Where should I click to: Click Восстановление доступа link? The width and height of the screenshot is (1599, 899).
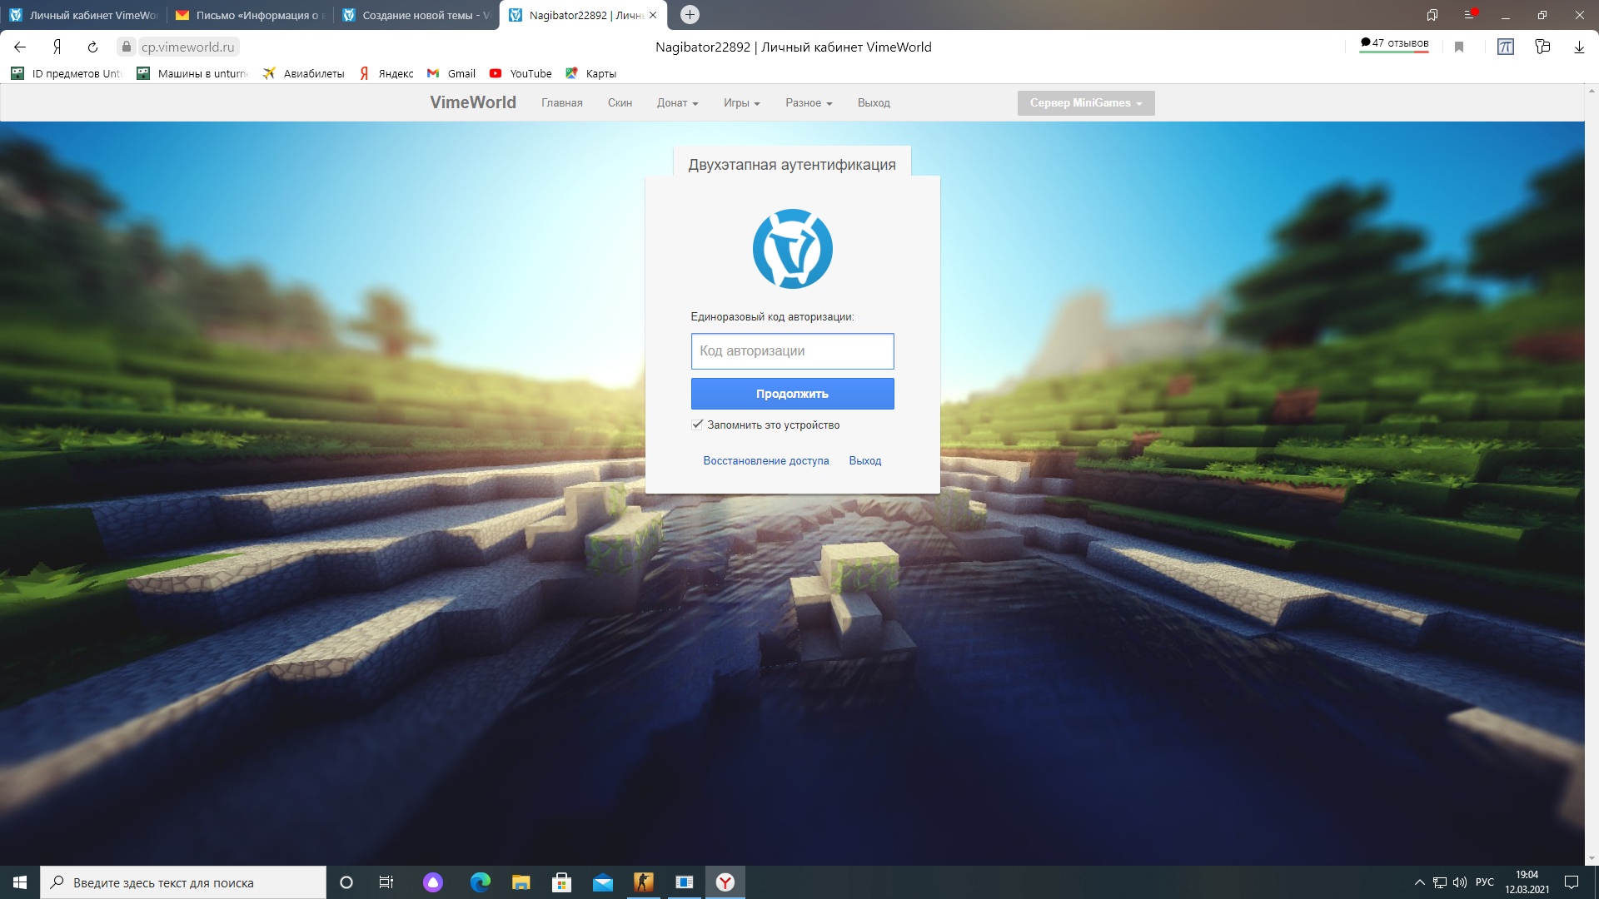pyautogui.click(x=766, y=460)
